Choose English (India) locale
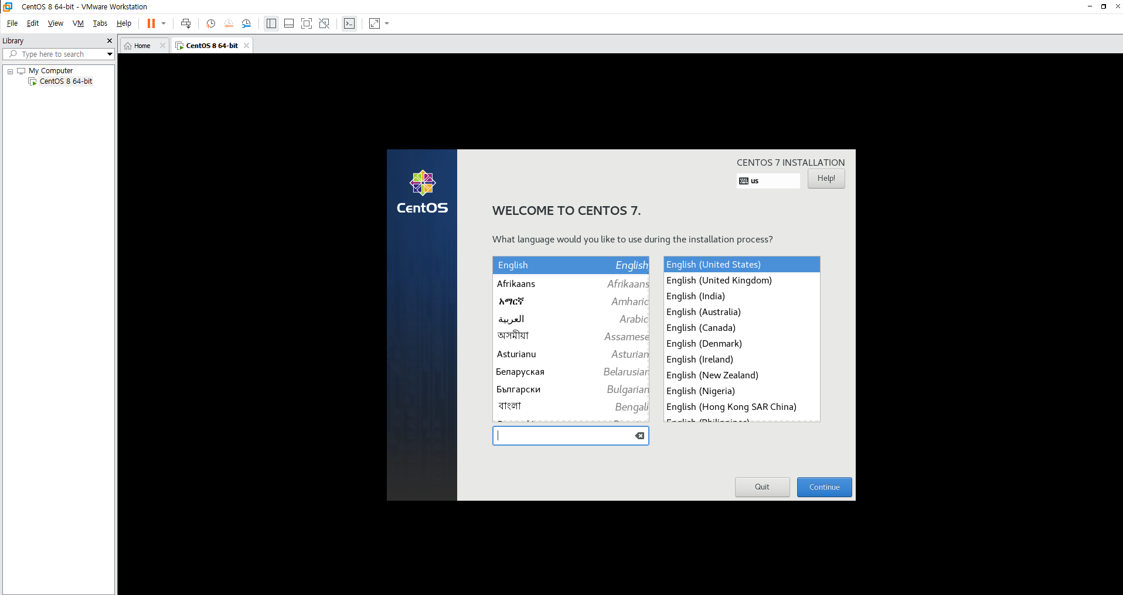Screen dimensions: 1123x595 (741, 296)
